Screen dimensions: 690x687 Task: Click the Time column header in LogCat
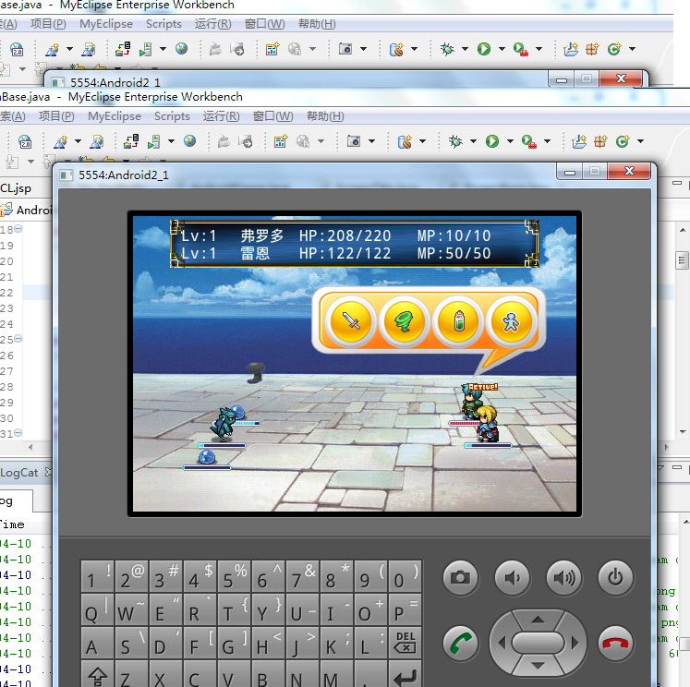pos(12,524)
